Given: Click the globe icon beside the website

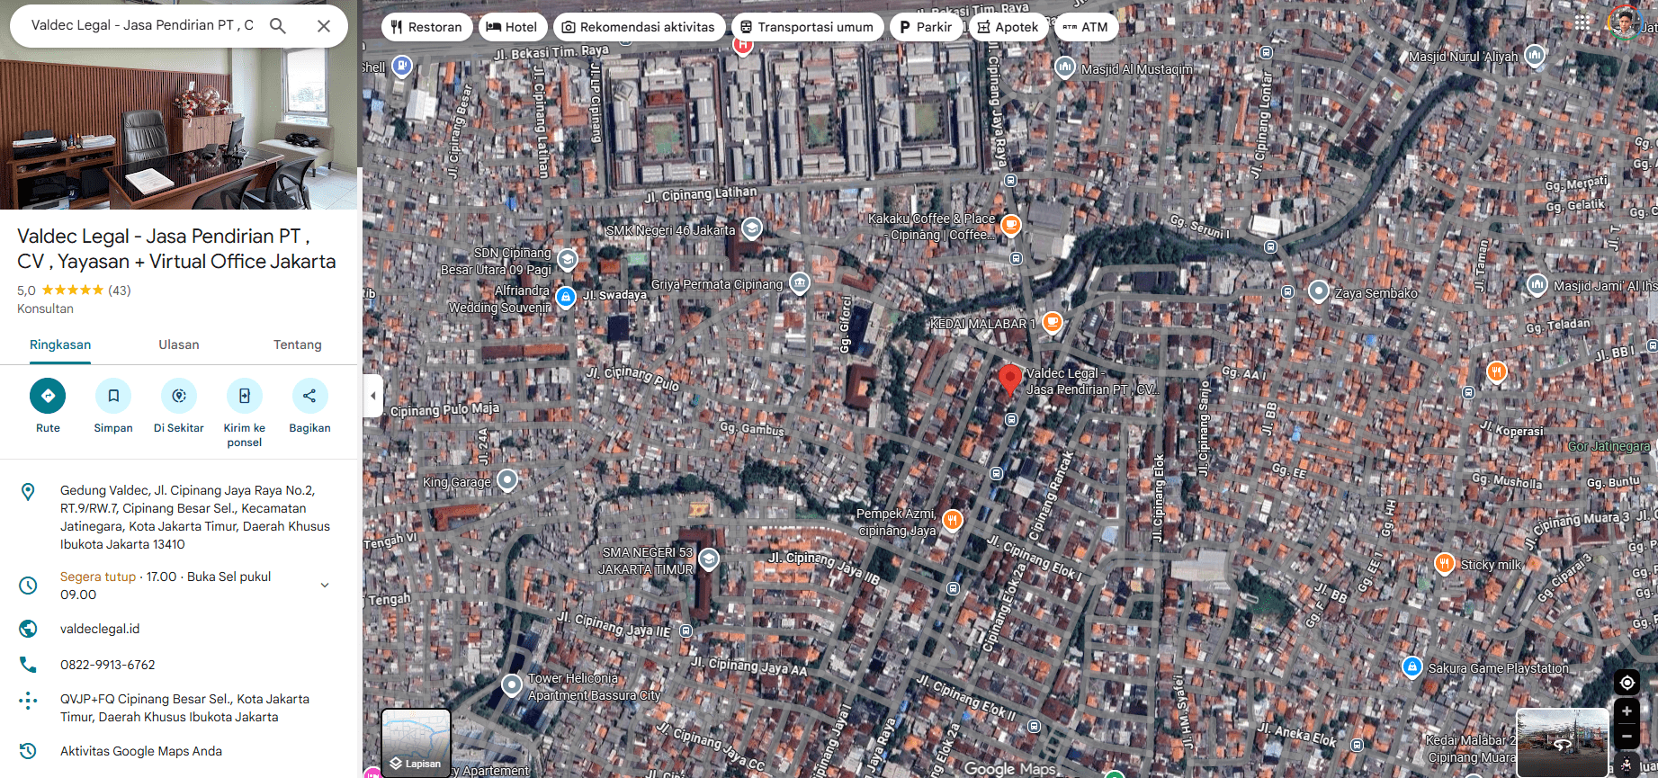Looking at the screenshot, I should [28, 629].
